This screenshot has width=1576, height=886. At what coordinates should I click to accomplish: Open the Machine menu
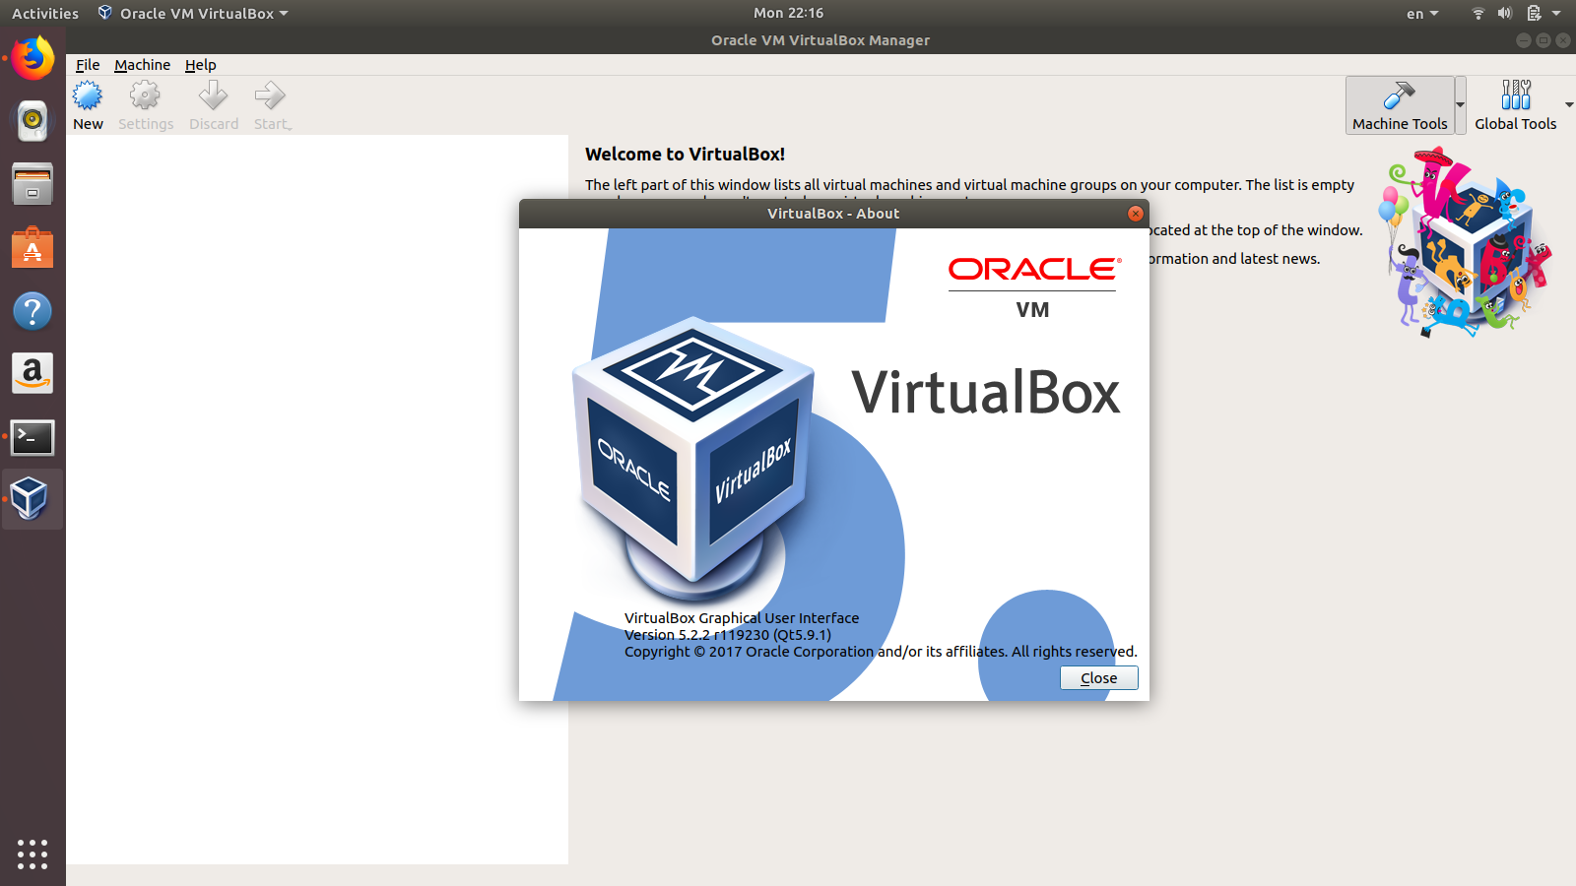142,64
